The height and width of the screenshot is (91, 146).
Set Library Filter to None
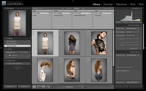click(83, 8)
